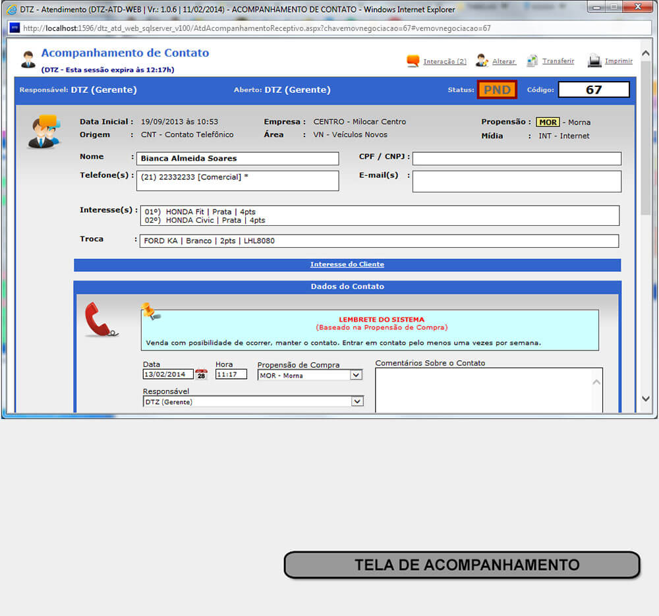Click the customer chat avatar icon
This screenshot has height=616, width=659.
[x=43, y=131]
